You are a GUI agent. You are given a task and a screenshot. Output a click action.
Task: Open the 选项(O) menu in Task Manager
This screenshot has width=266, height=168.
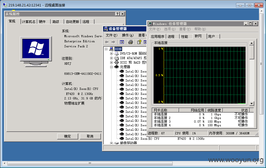[x=170, y=29]
